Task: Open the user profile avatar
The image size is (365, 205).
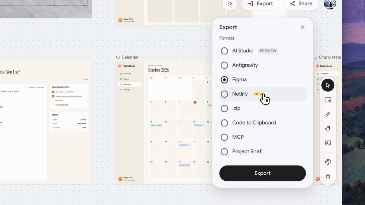Action: (x=330, y=4)
